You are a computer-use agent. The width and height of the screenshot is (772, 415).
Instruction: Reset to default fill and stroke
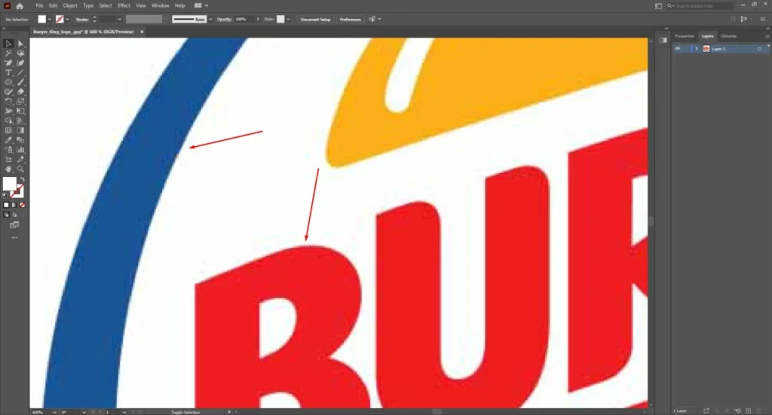pyautogui.click(x=5, y=196)
